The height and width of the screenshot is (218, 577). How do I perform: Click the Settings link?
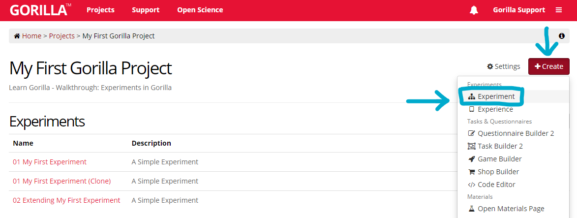coord(503,66)
